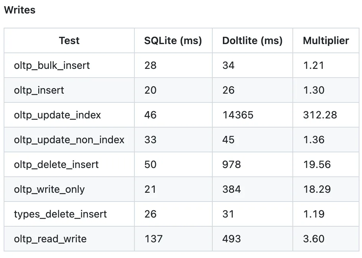Click the oltp_write_only test cell
Viewport: 362px width, 258px height.
click(49, 189)
